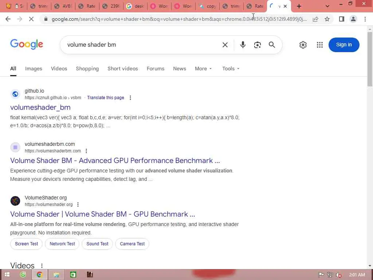Open the Google apps grid

320,45
